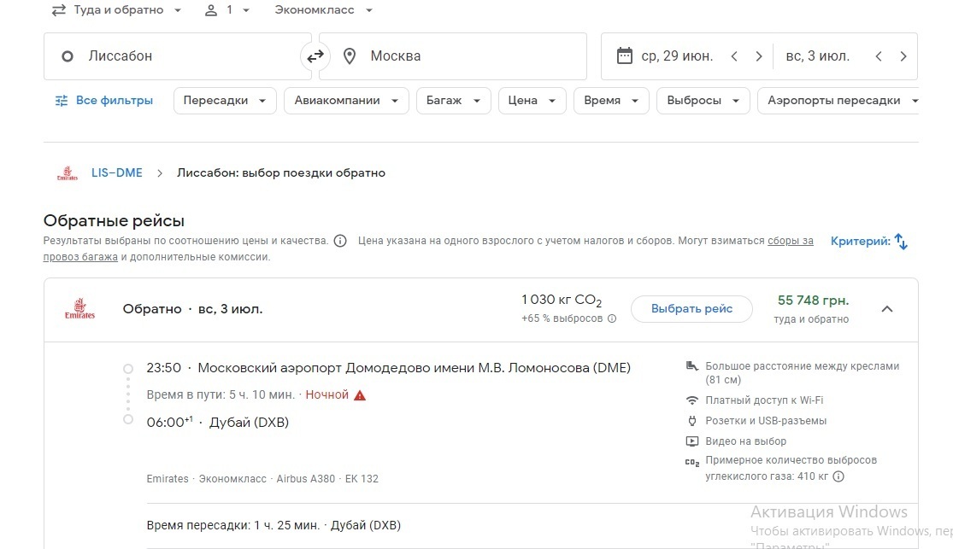The image size is (953, 549).
Task: Click Критерий sort label
Action: point(860,241)
